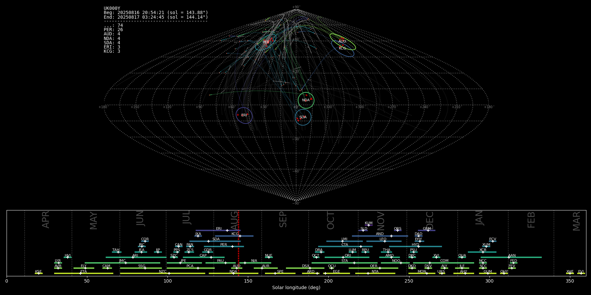Select the Beg: 20250816 20:54:21 line
The height and width of the screenshot is (295, 591).
156,13
